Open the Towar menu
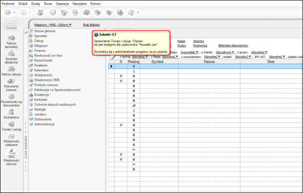303x193 pixels. point(48,4)
